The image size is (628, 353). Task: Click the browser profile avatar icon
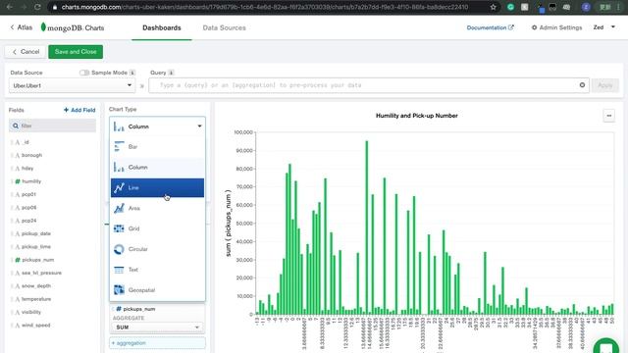[586, 7]
